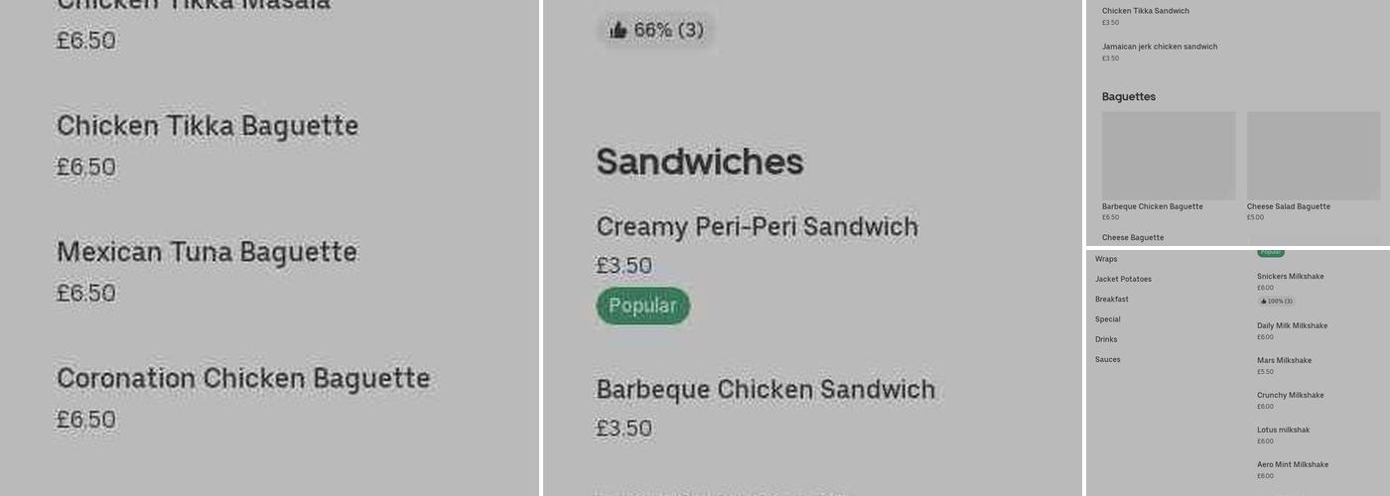Go to the Special menu section
Image resolution: width=1390 pixels, height=496 pixels.
1107,319
